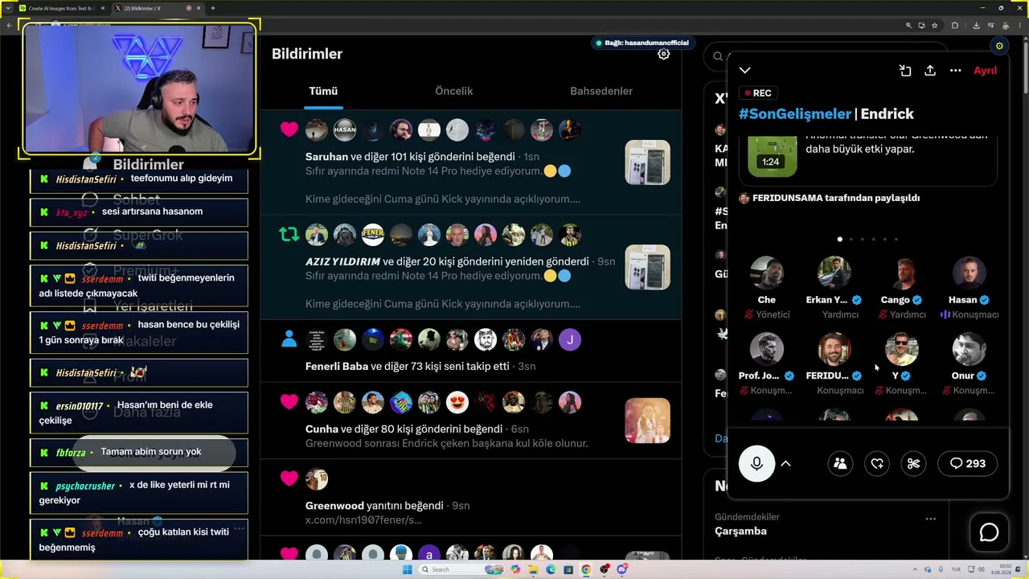Open the Space participants list icon
The height and width of the screenshot is (579, 1029).
(840, 463)
